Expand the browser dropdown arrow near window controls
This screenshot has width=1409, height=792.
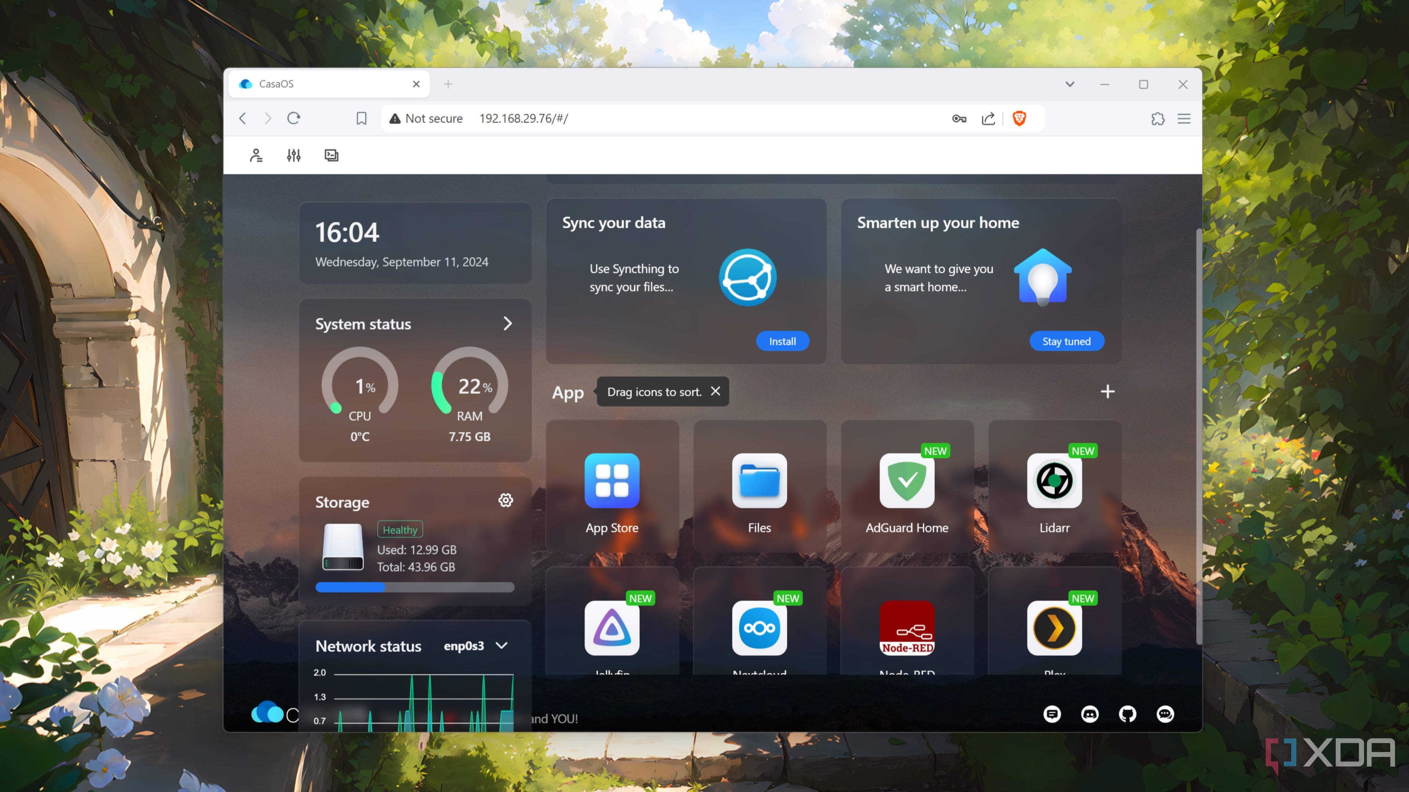(1070, 84)
